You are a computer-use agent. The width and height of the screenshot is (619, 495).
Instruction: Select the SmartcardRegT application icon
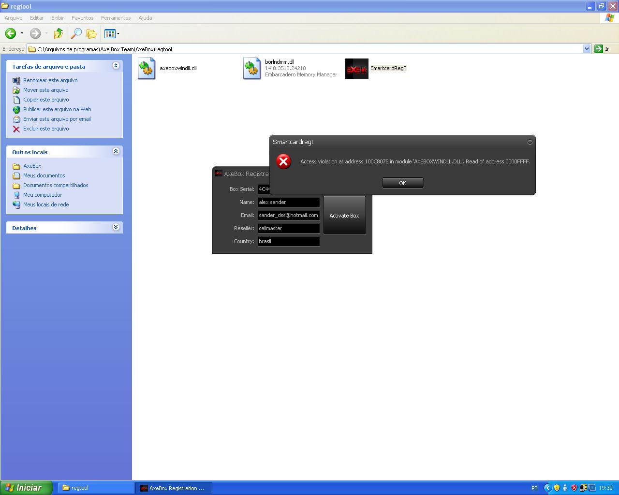(x=357, y=69)
